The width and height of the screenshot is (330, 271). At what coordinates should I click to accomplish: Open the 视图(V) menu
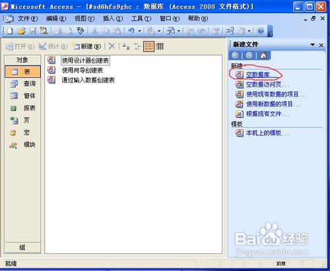point(84,19)
